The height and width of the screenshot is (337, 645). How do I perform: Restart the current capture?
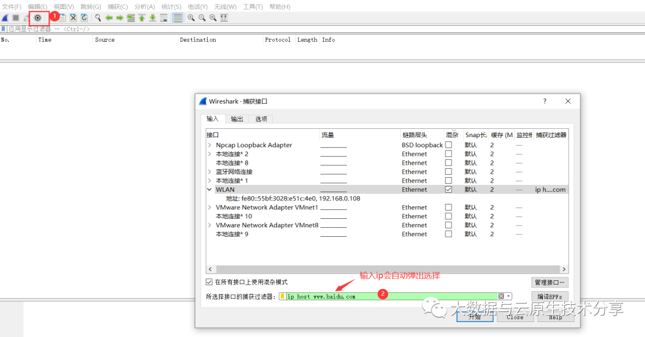click(x=26, y=18)
